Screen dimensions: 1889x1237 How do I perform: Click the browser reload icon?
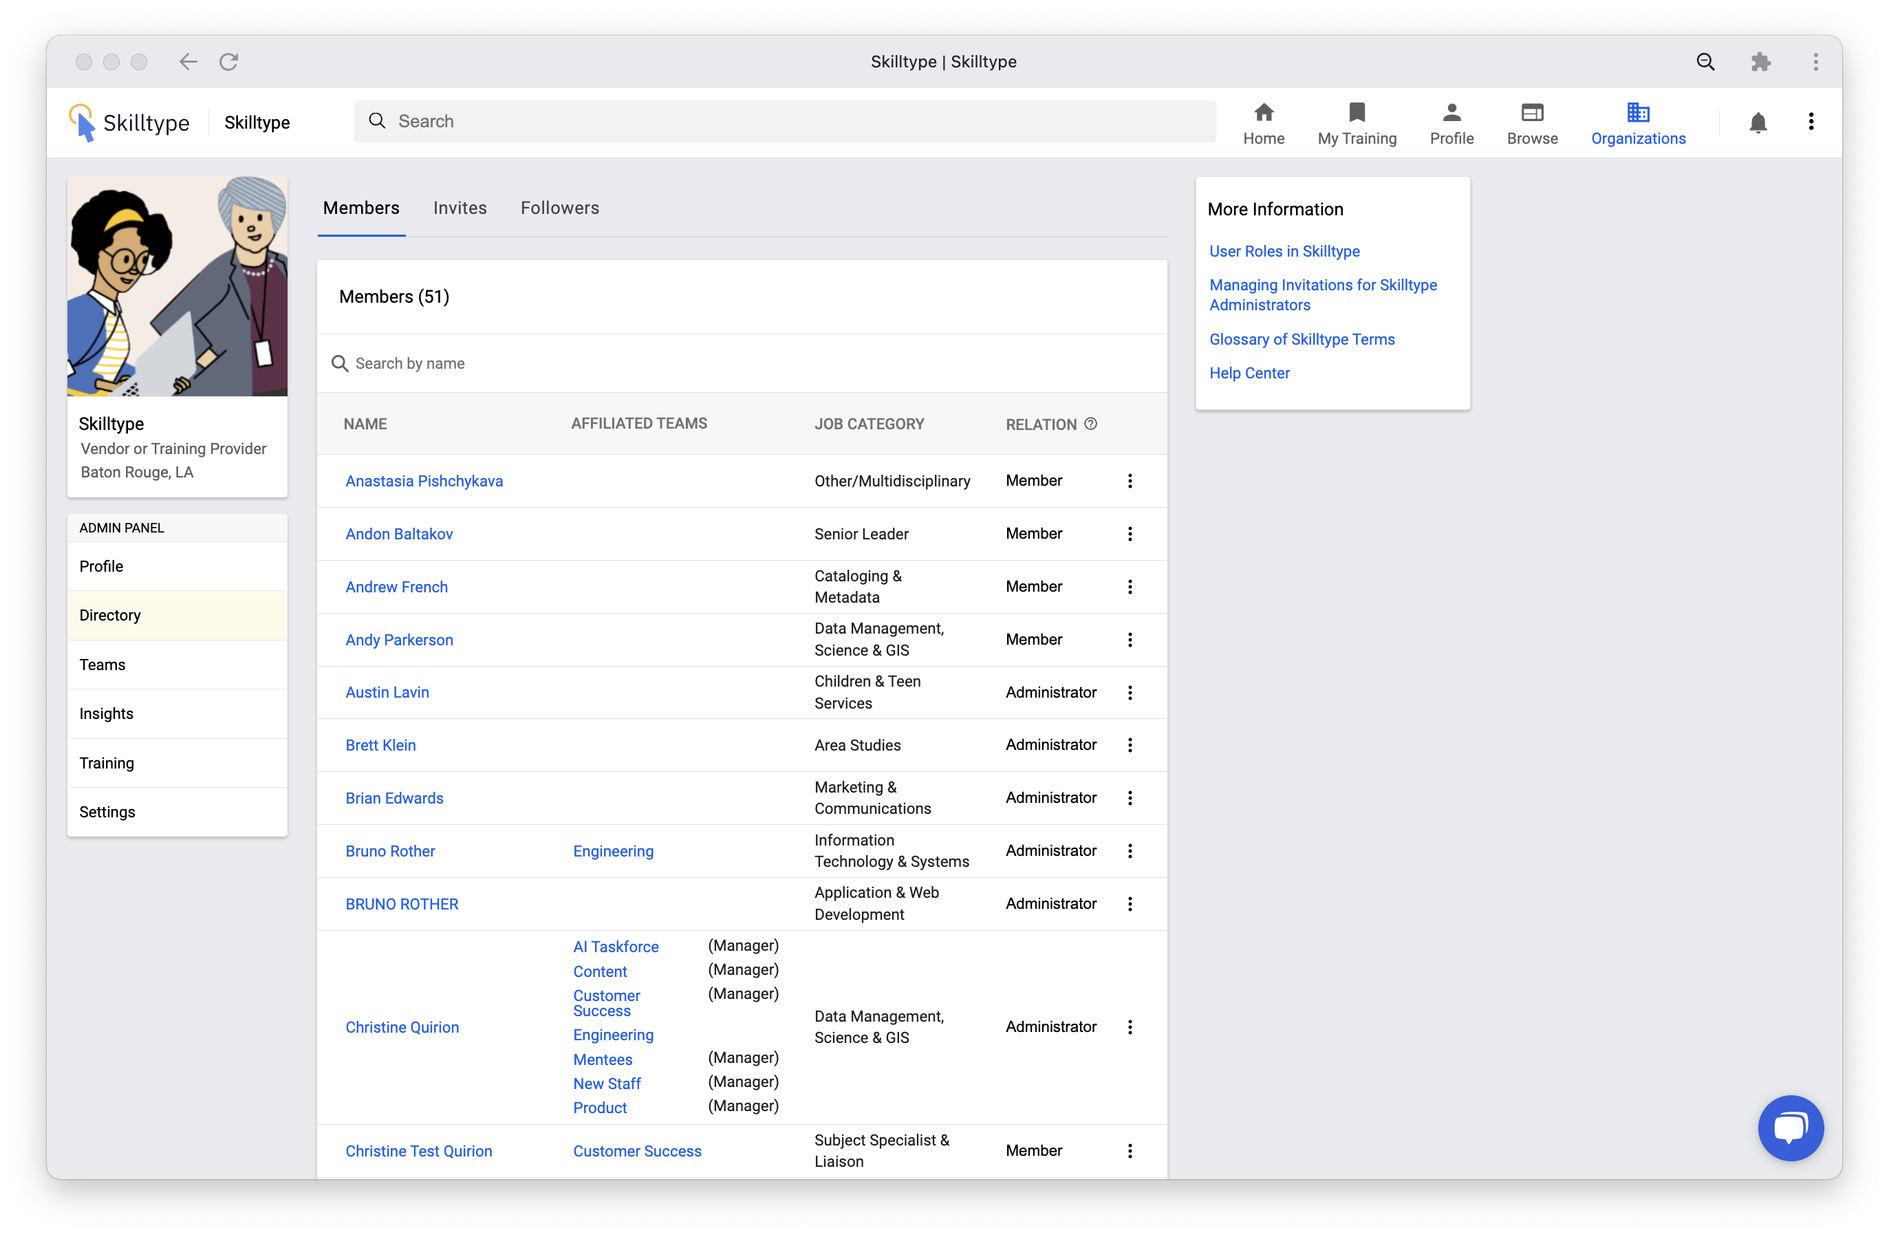228,62
